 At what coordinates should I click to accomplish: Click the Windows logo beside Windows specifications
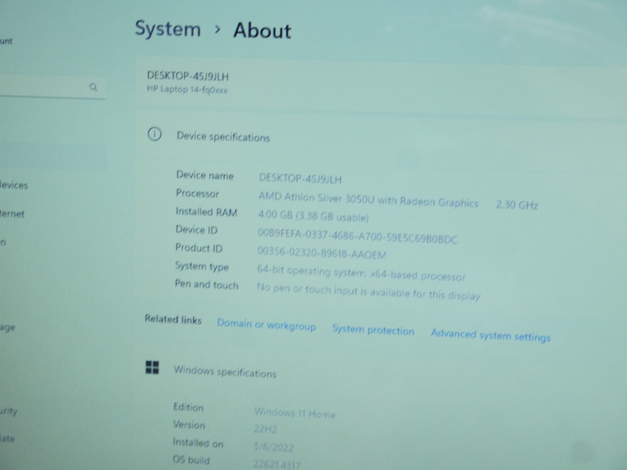click(x=152, y=367)
